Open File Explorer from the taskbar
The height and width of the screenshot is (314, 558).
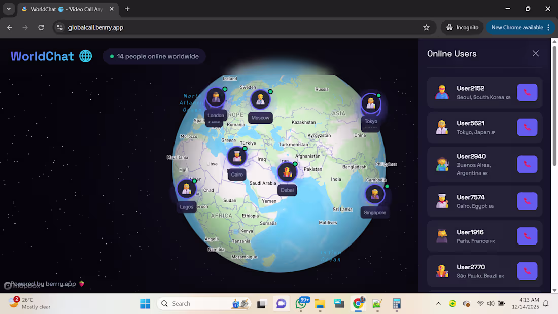tap(320, 304)
